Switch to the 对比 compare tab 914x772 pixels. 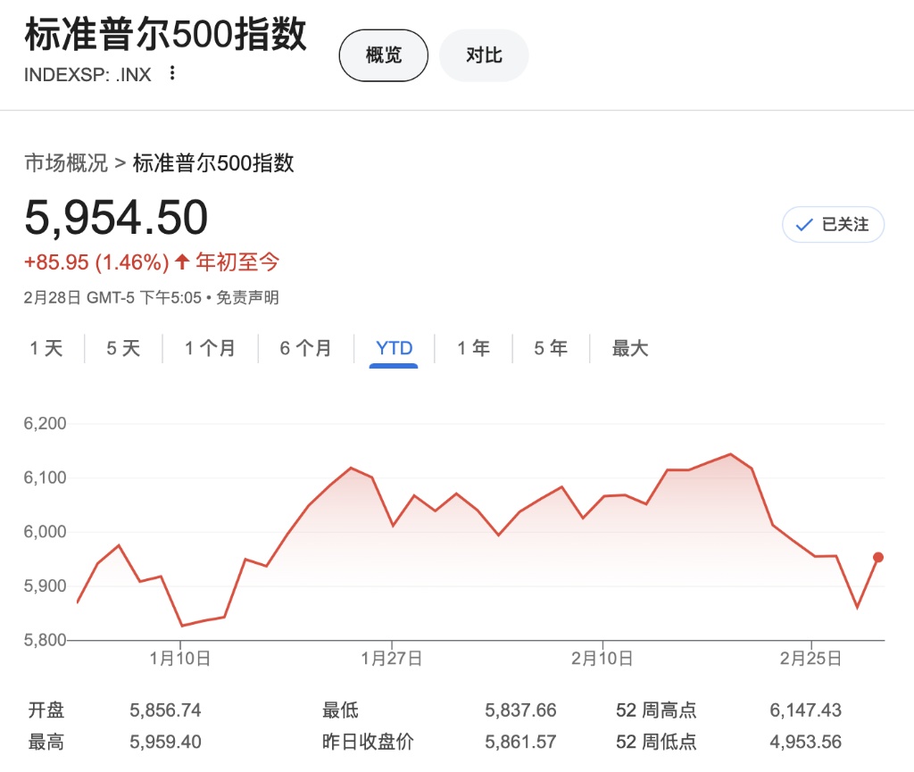tap(484, 55)
